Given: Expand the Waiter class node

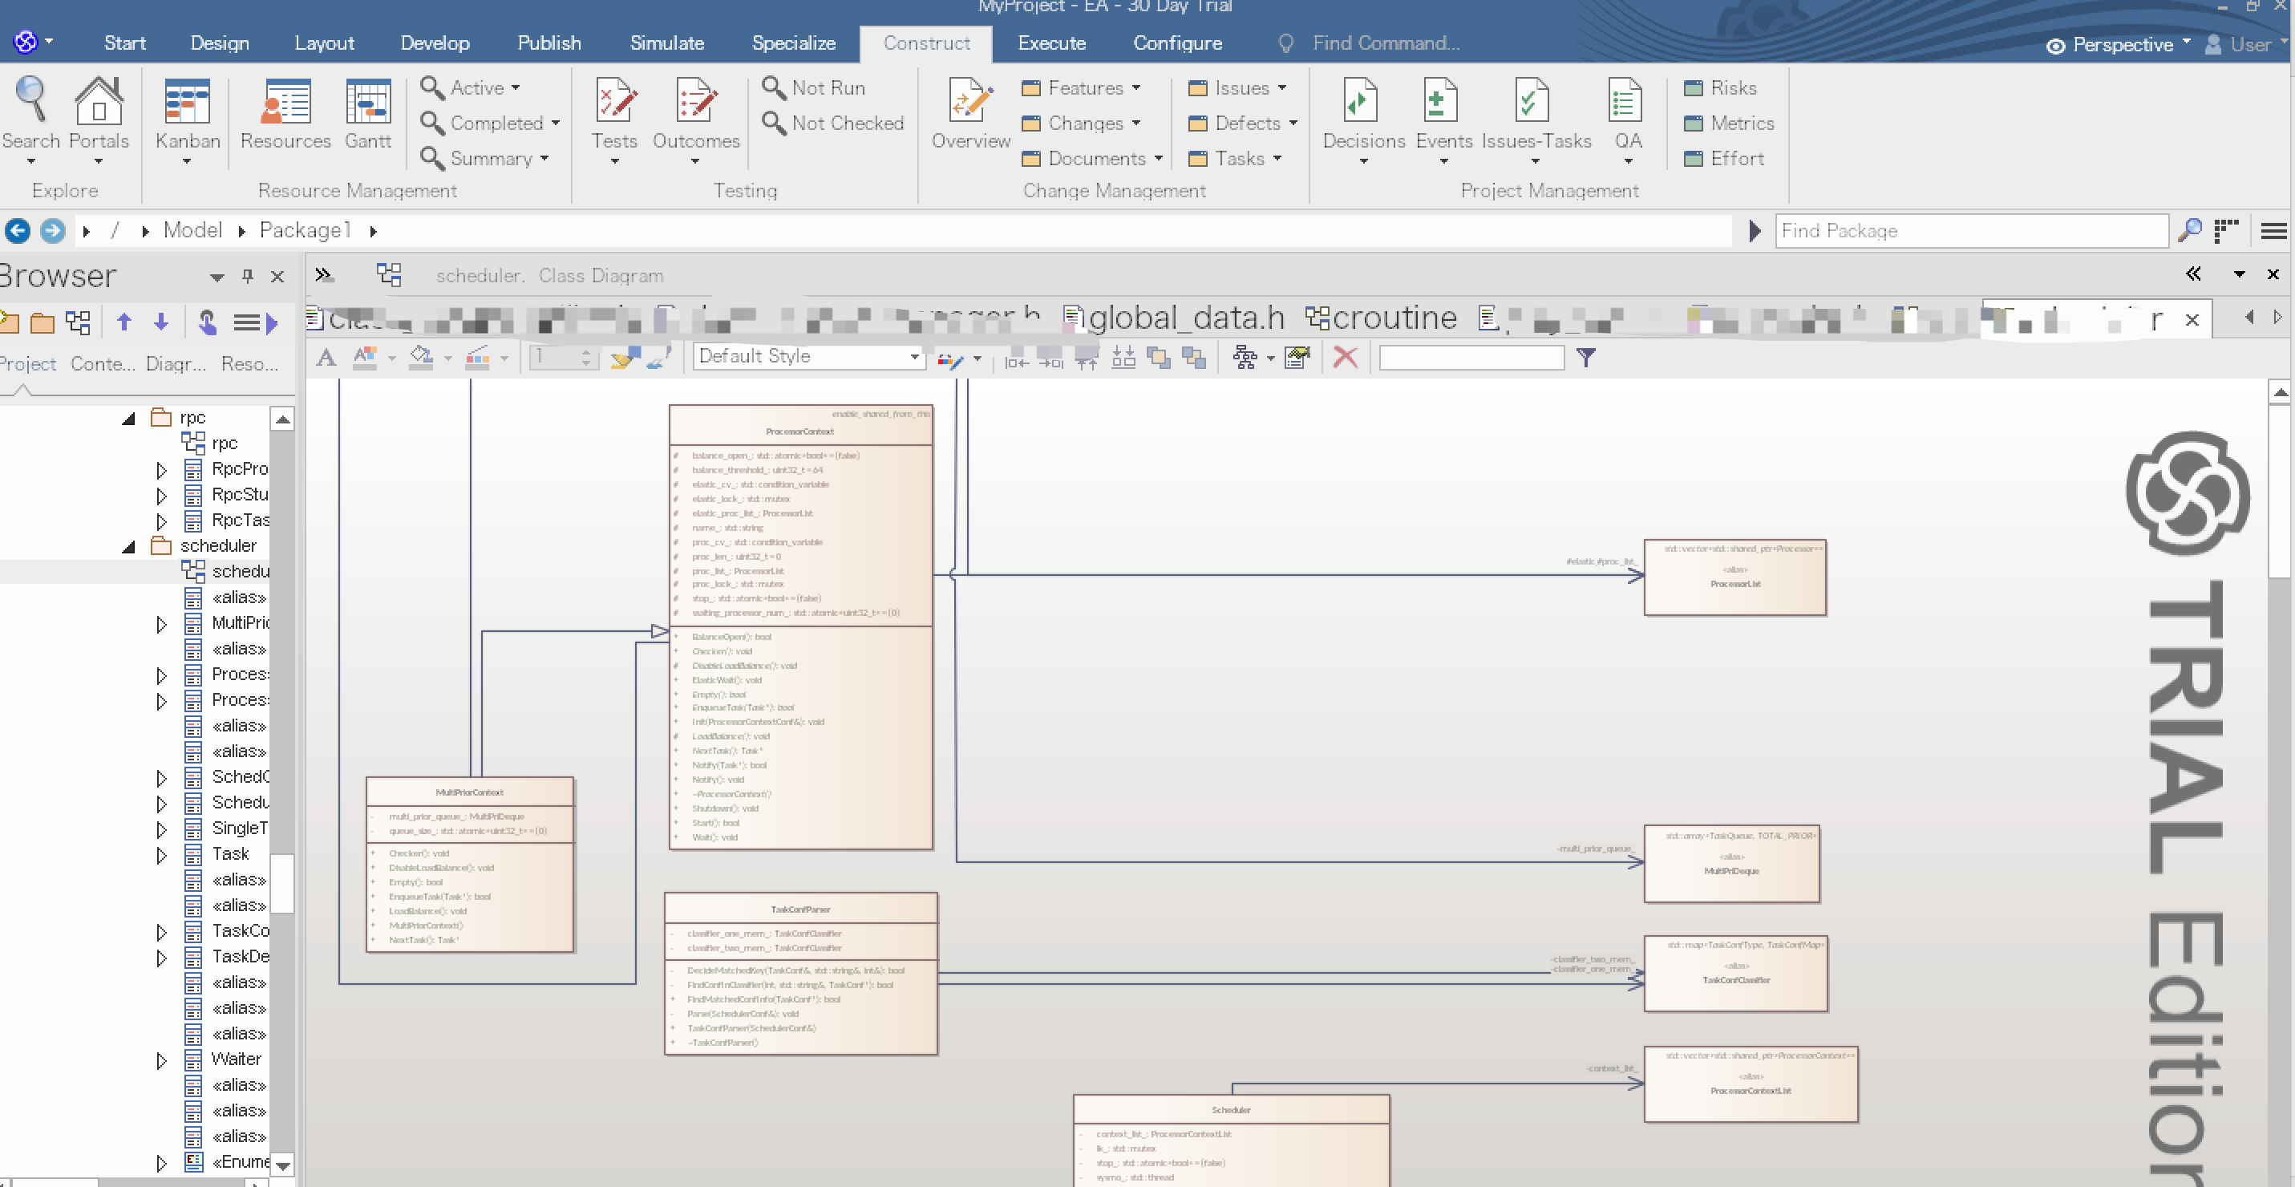Looking at the screenshot, I should coord(161,1060).
